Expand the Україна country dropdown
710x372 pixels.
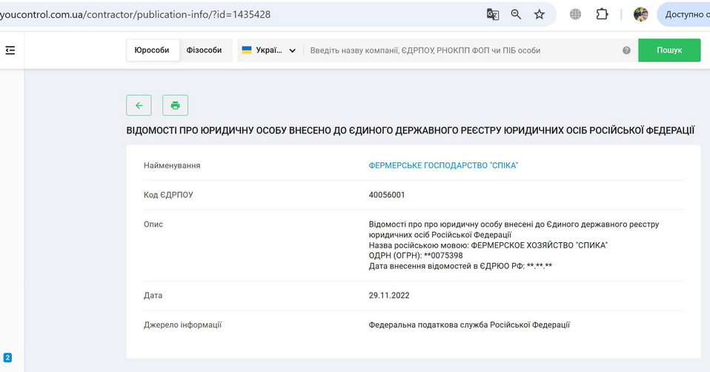269,50
